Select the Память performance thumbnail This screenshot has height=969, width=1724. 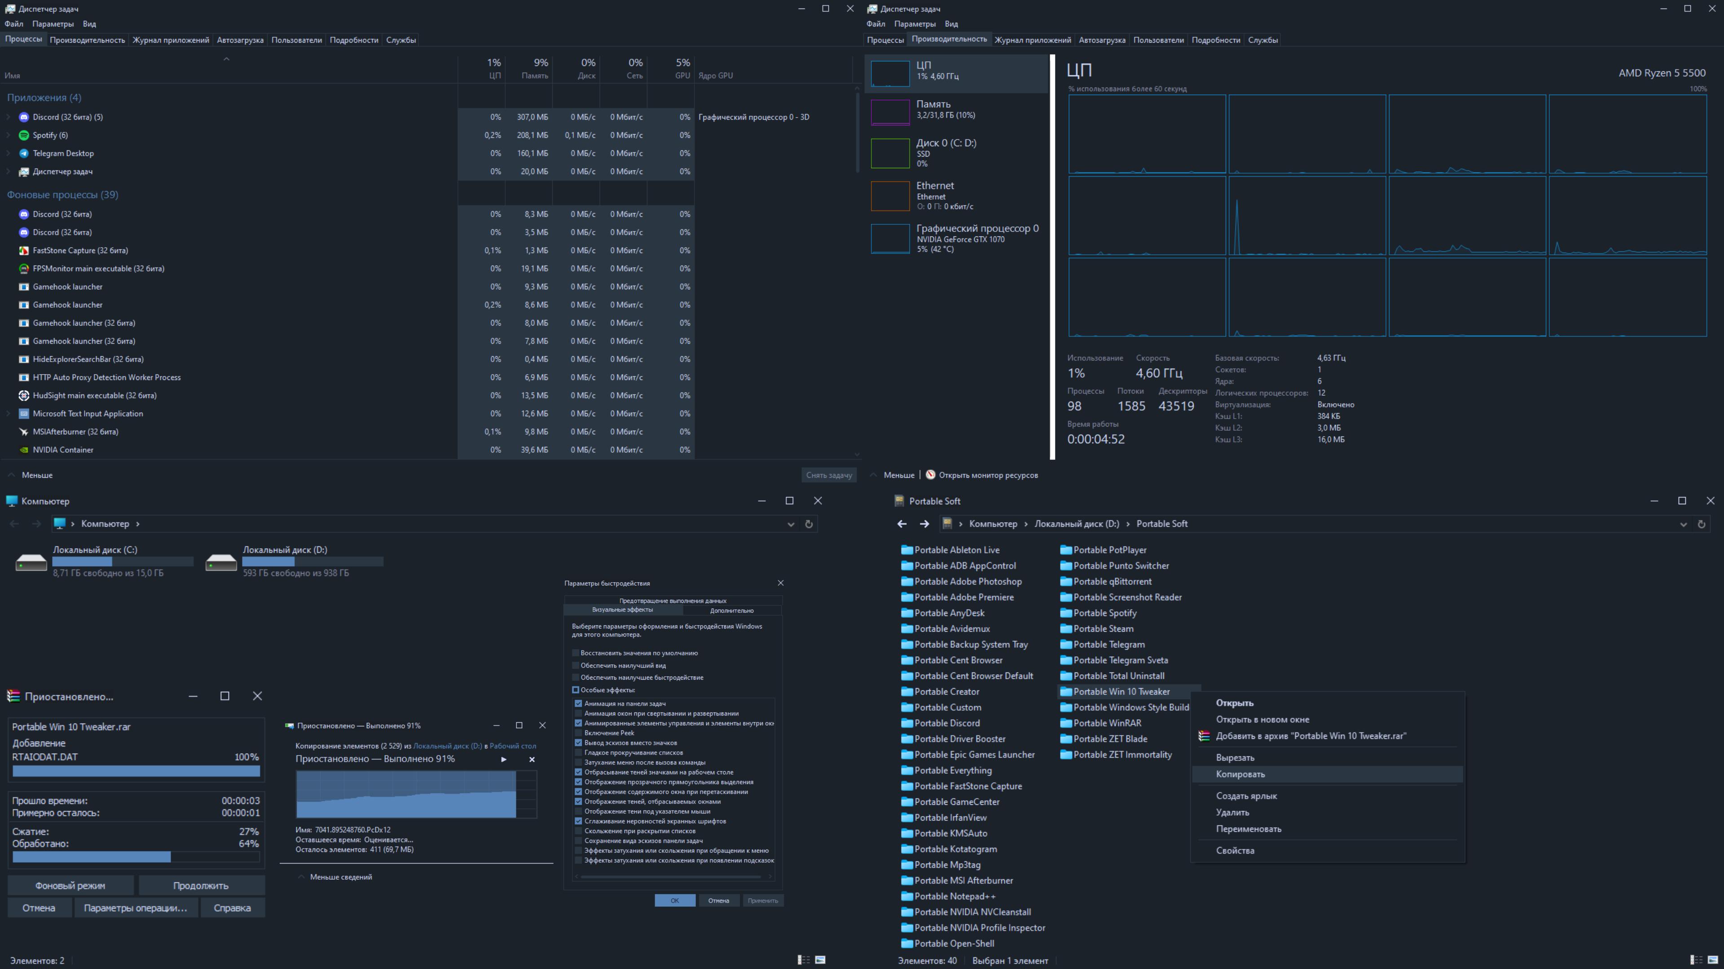890,112
